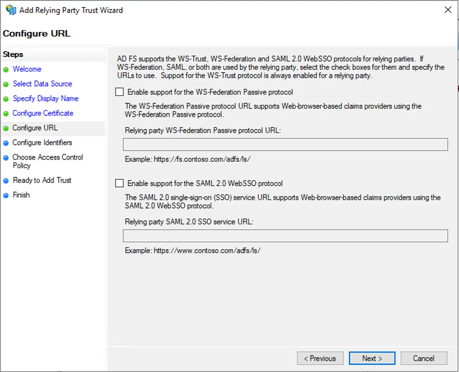Click the green indicator beside Welcome step
459x372 pixels.
click(6, 69)
